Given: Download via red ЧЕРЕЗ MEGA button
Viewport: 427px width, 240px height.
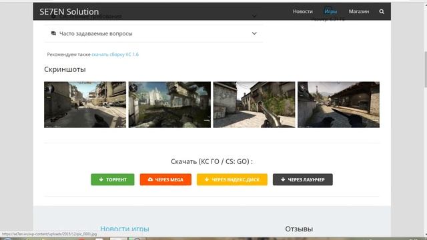Looking at the screenshot, I should point(165,179).
